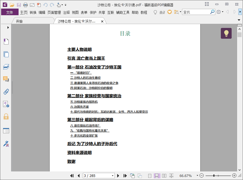Select continuous page view mode
This screenshot has width=243, height=180.
157,176
